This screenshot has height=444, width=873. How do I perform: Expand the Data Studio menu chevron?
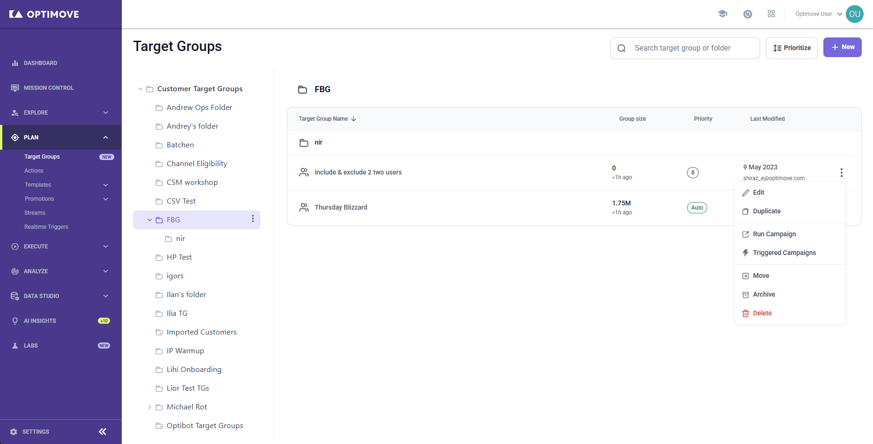coord(106,296)
